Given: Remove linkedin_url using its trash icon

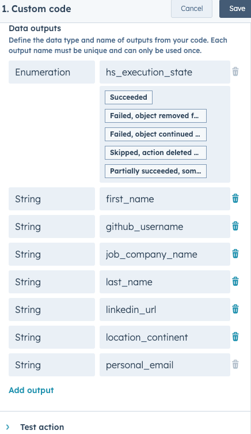Looking at the screenshot, I should [235, 309].
